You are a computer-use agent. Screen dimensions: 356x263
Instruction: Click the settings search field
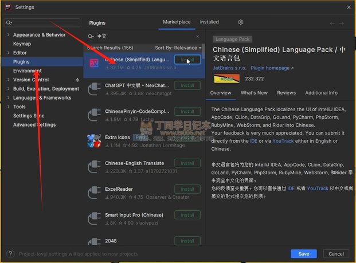click(x=43, y=22)
